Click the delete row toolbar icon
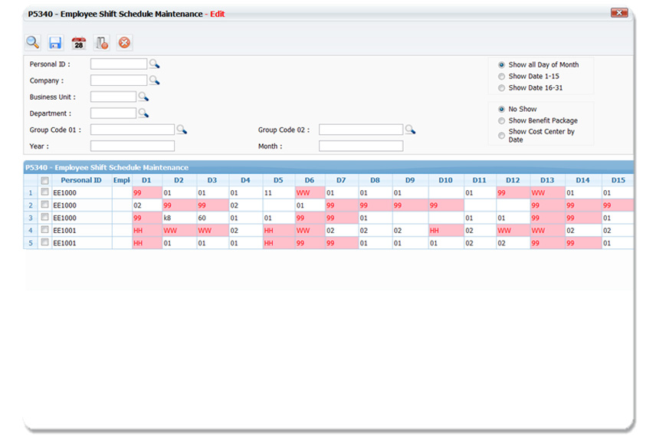The image size is (646, 440). 101,43
